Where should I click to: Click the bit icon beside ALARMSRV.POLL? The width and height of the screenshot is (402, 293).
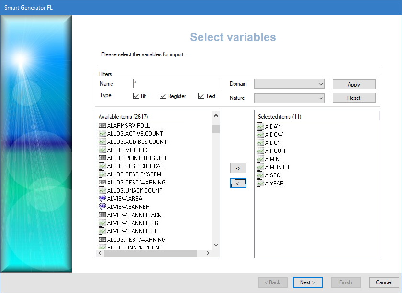click(x=102, y=125)
